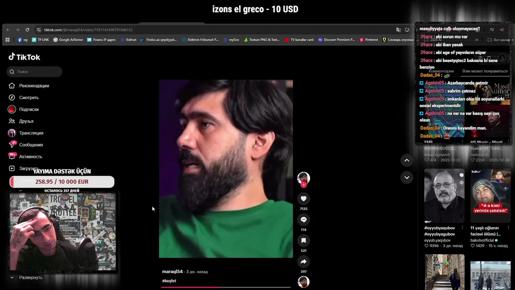
Task: Switch to the Комментарии tab
Action: tap(441, 71)
